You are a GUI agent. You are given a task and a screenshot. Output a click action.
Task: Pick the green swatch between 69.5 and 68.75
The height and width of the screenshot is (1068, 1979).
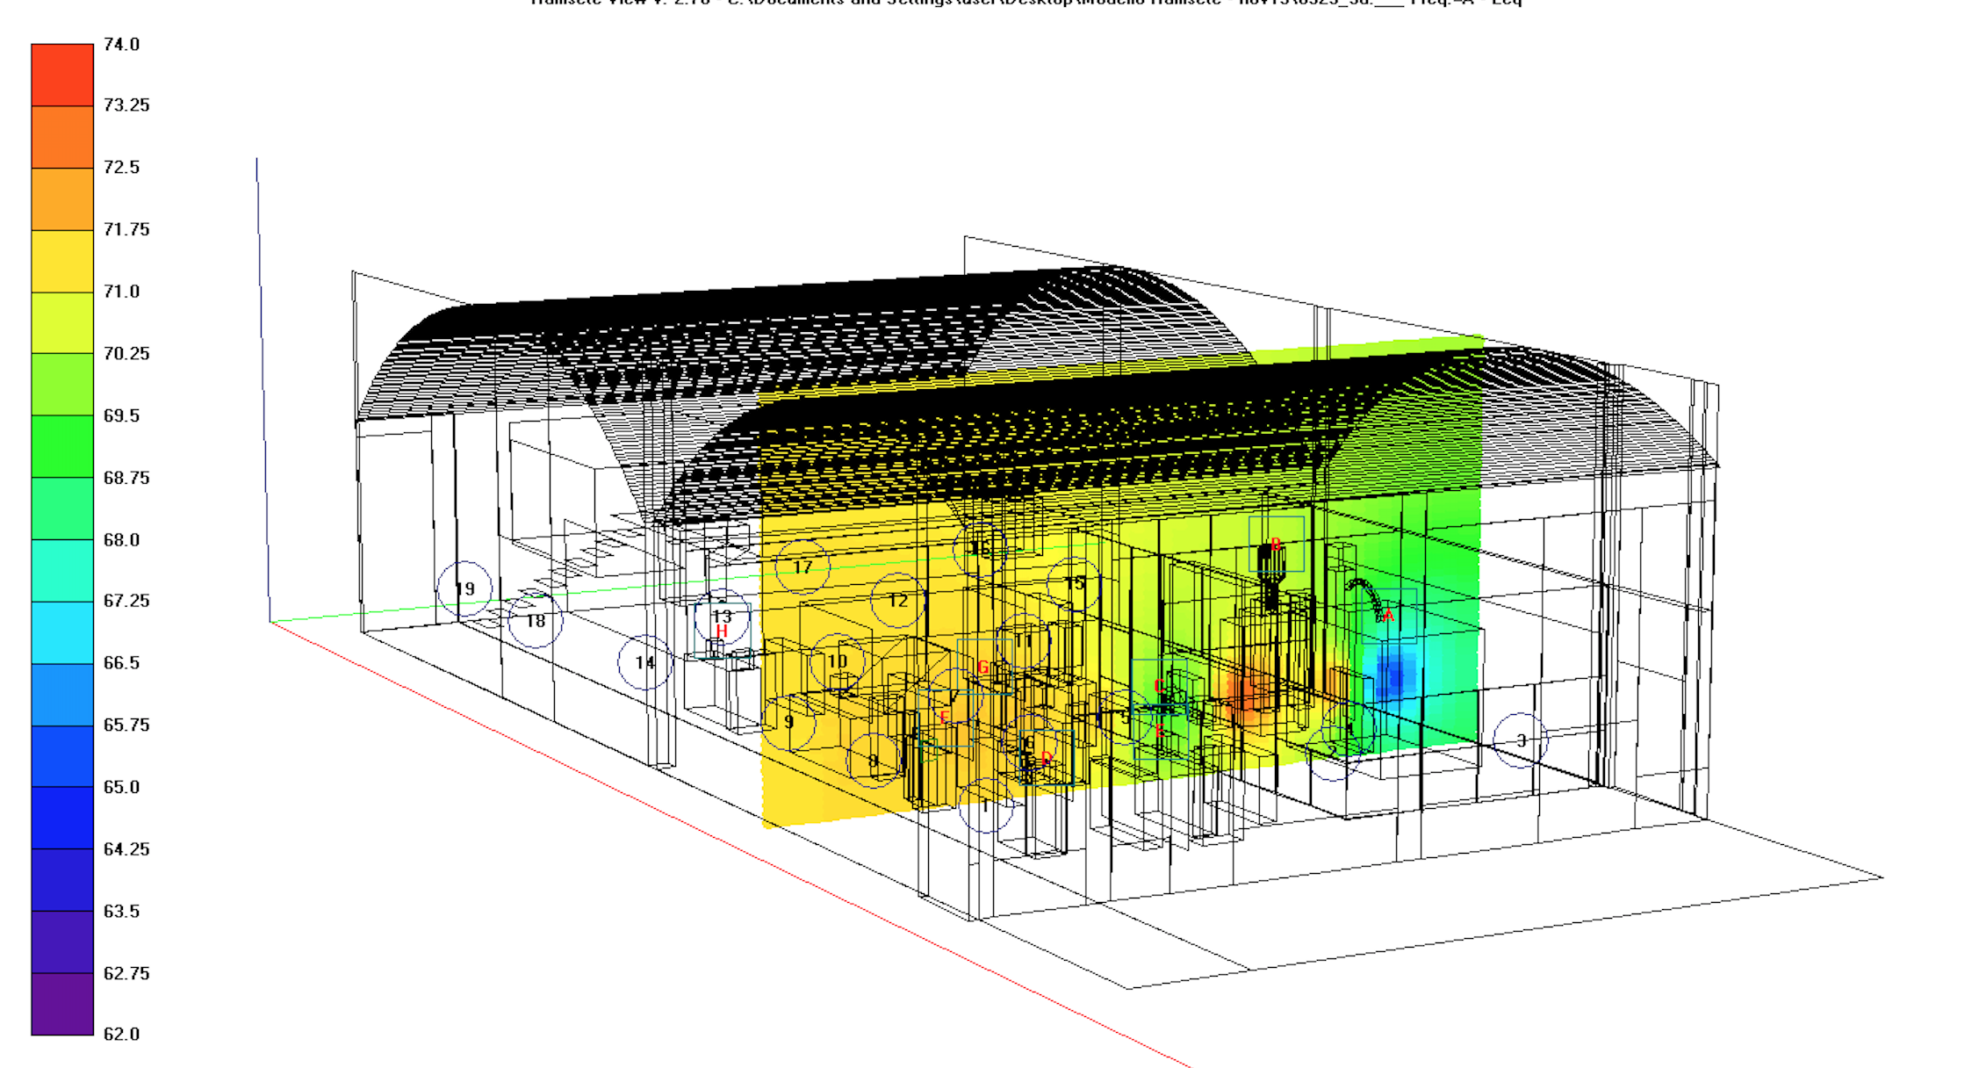click(62, 447)
